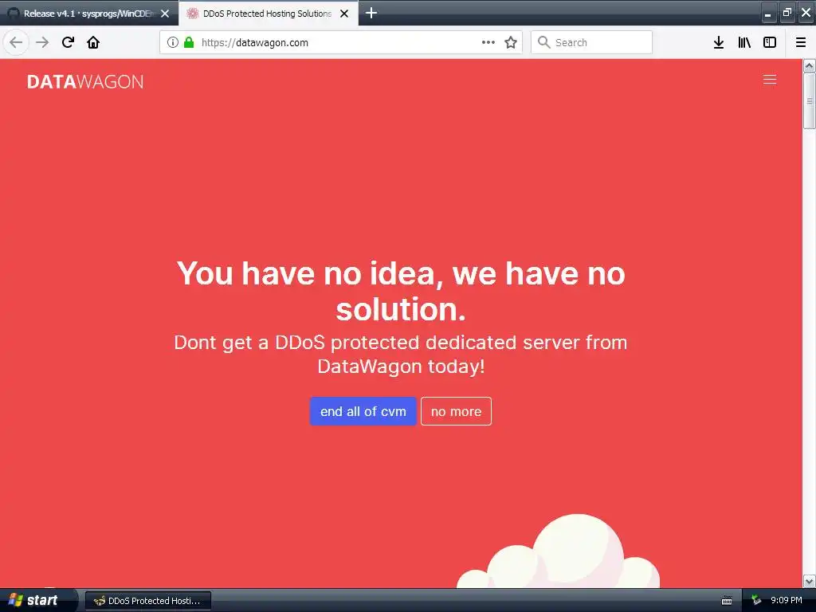Switch to Release v4.1 sysprogs/WinCDEmu tab
816x612 pixels.
point(89,14)
